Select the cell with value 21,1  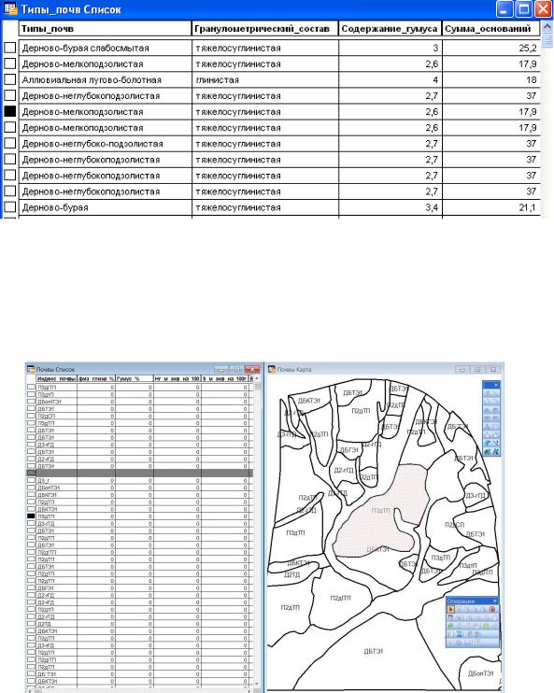pos(490,206)
